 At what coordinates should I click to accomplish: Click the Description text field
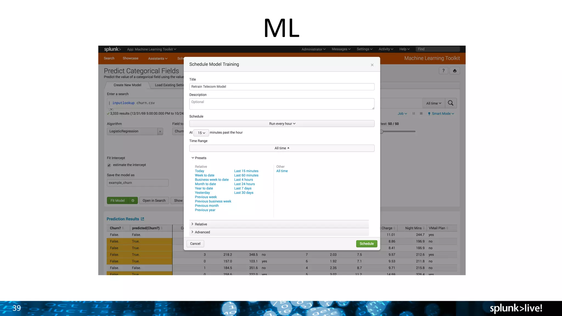point(282,104)
